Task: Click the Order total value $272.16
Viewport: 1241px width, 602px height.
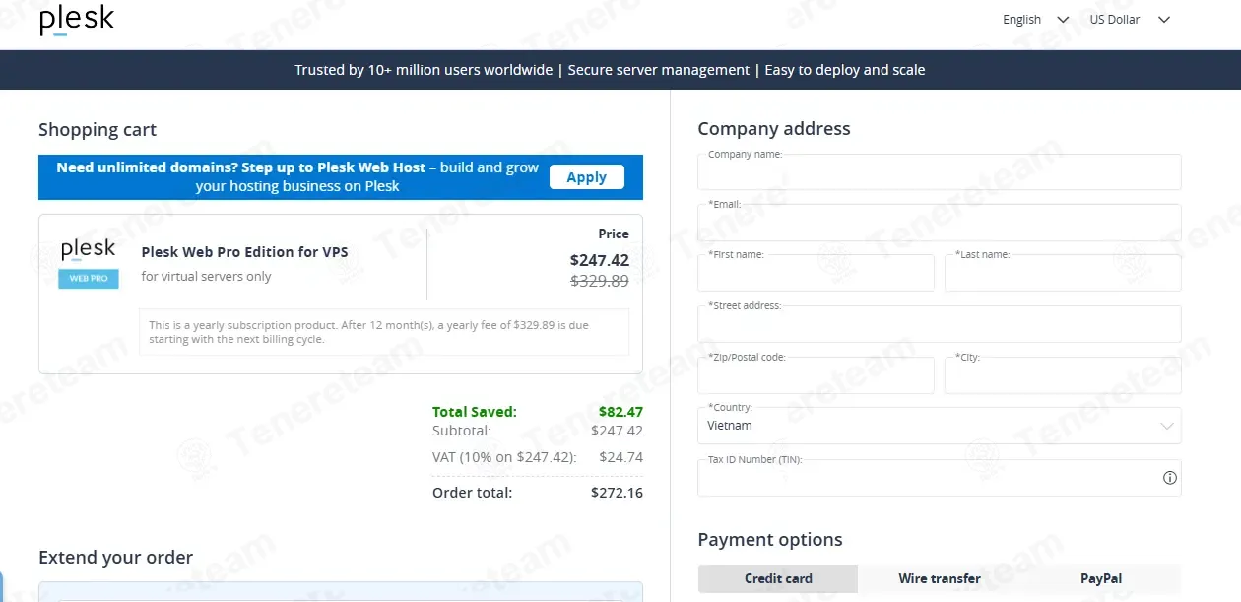Action: coord(617,493)
